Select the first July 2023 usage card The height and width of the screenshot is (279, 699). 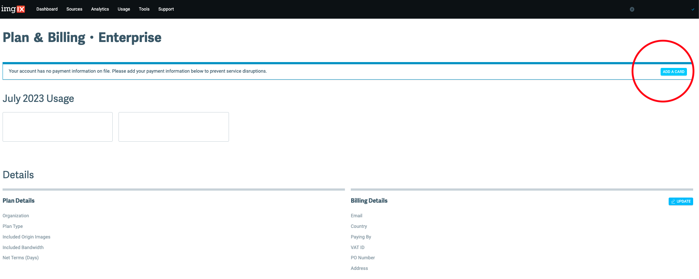(x=57, y=127)
